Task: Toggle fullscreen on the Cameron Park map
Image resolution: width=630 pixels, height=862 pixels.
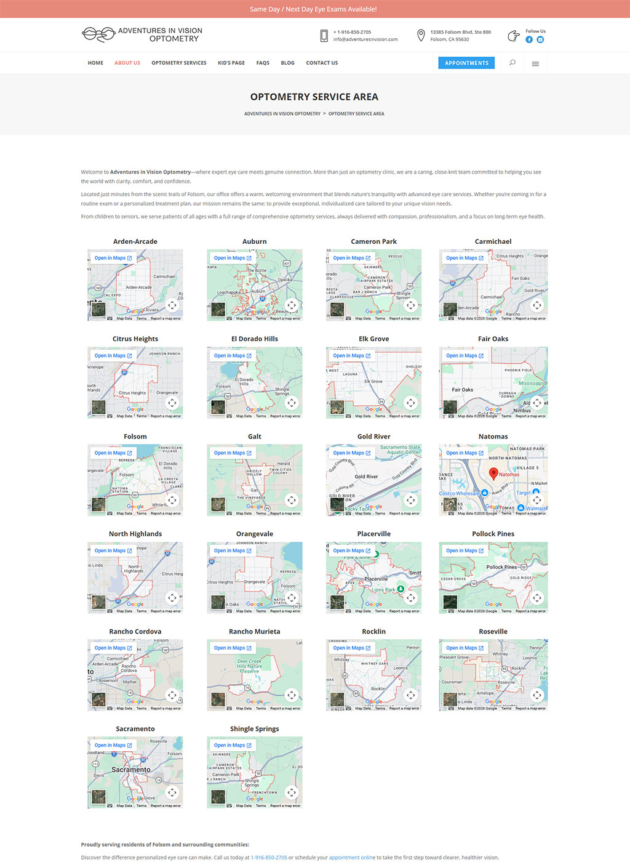Action: coord(410,305)
